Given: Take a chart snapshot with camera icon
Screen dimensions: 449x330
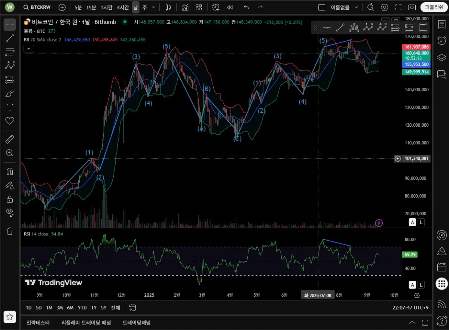Looking at the screenshot, I should tap(412, 7).
